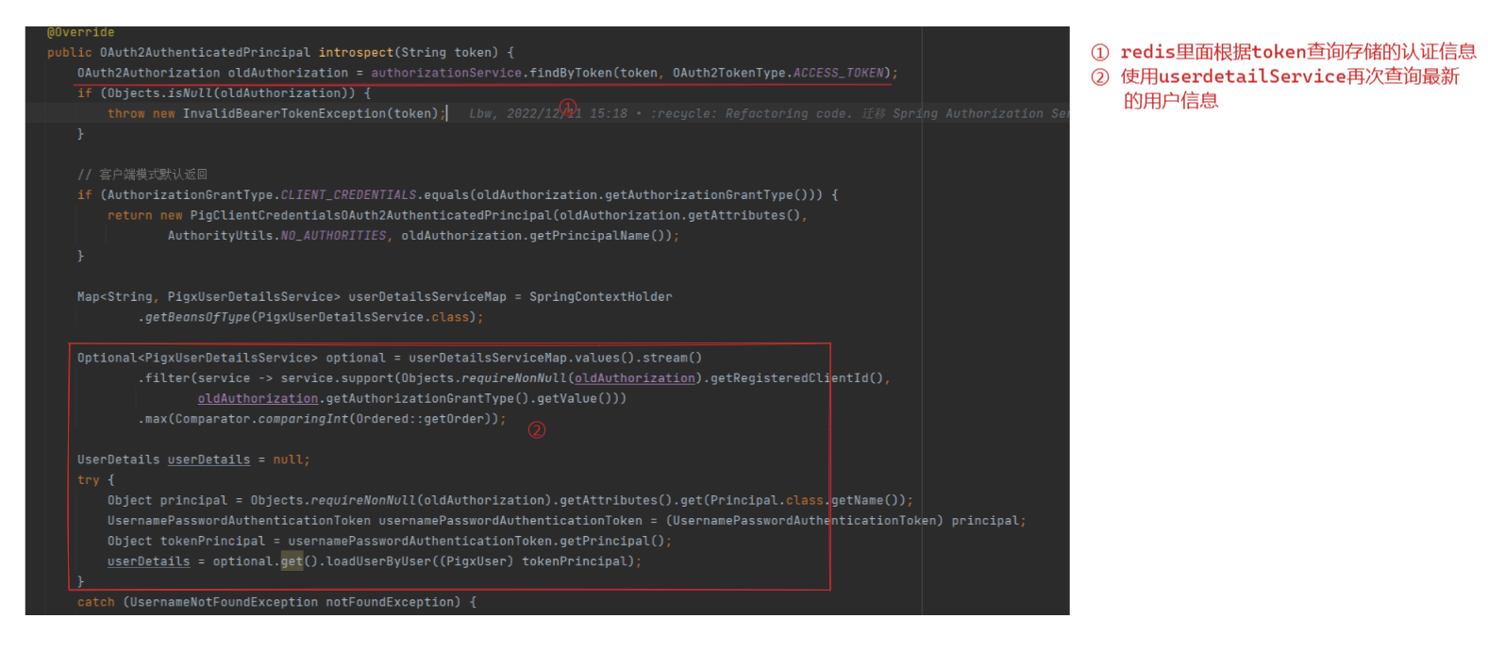Click the circled 2 beside the userdetailService note
This screenshot has height=652, width=1488.
click(x=1099, y=77)
